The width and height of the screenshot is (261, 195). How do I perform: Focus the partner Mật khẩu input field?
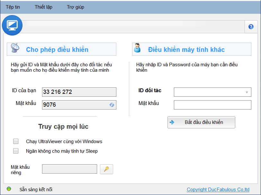pyautogui.click(x=212, y=105)
